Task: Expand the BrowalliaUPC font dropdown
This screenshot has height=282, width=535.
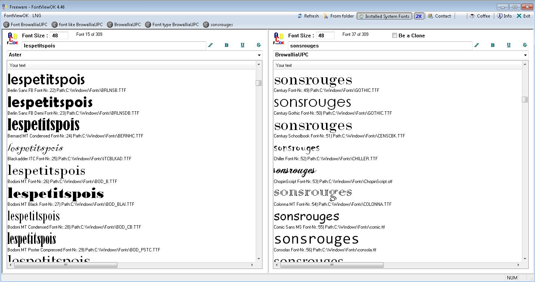Action: [525, 55]
